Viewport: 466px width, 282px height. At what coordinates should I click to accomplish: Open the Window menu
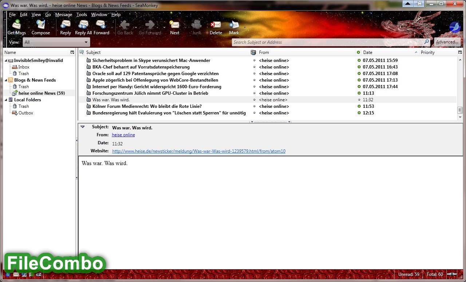[x=99, y=15]
